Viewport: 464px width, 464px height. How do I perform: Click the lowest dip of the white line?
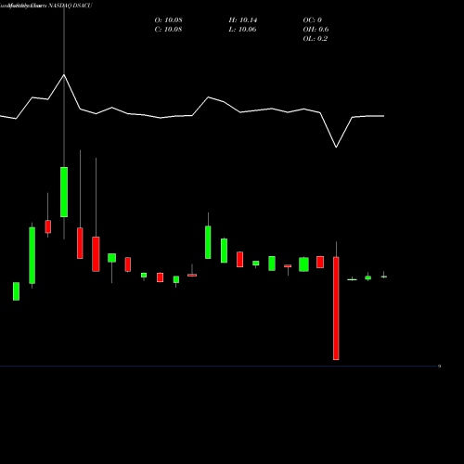(x=336, y=148)
